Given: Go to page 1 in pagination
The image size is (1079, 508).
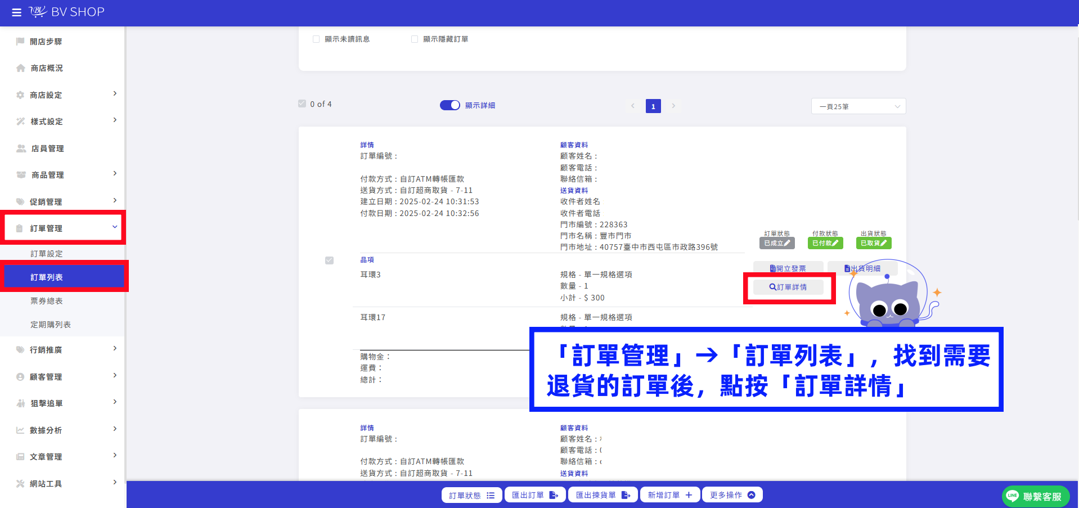Looking at the screenshot, I should point(653,106).
